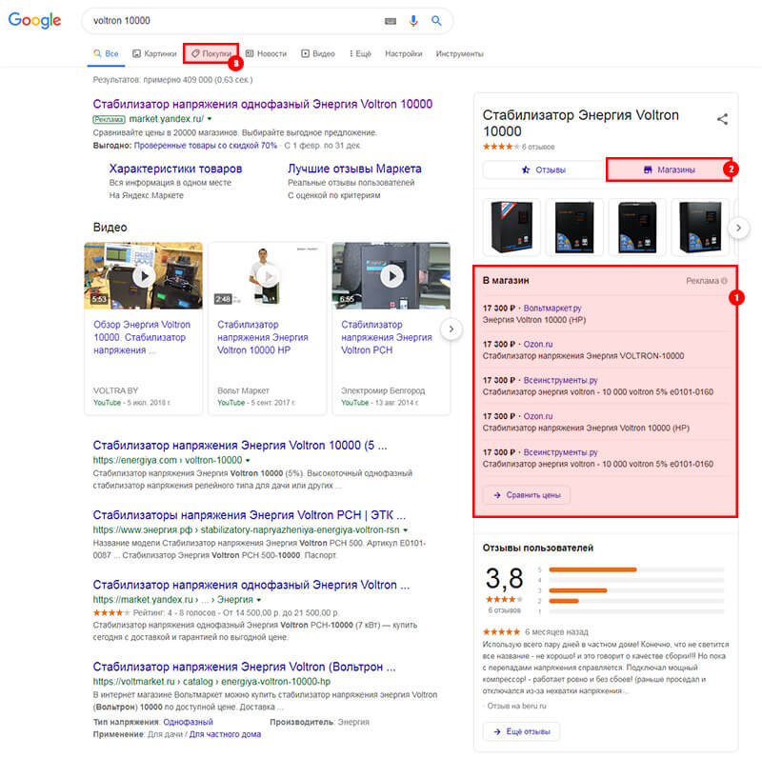Viewport: 762px width, 758px height.
Task: Switch to the Новости tab
Action: pos(268,53)
